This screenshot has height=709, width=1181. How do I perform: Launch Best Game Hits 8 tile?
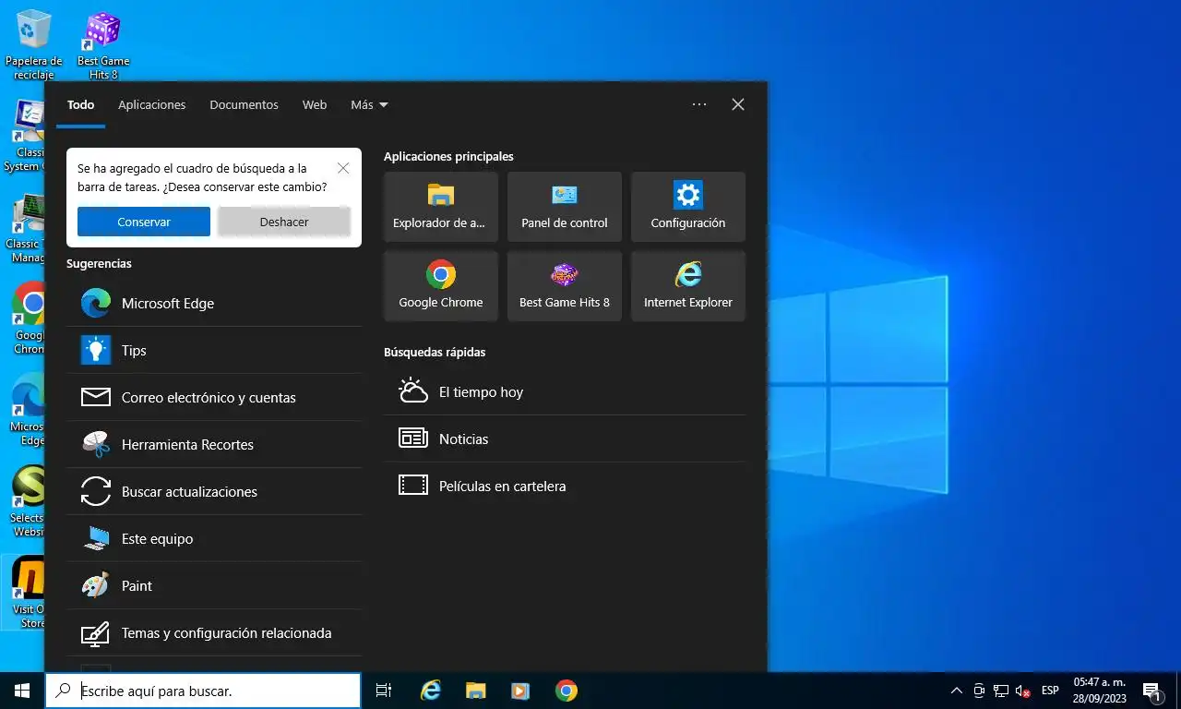point(565,286)
